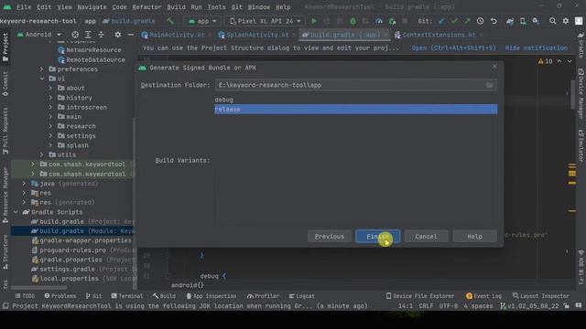Viewport: 586px width, 329px height.
Task: Collapse the ui folder
Action: [42, 79]
